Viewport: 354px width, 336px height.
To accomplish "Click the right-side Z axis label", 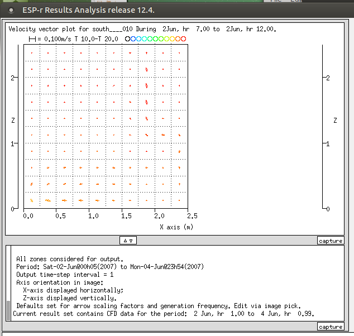I will 335,120.
